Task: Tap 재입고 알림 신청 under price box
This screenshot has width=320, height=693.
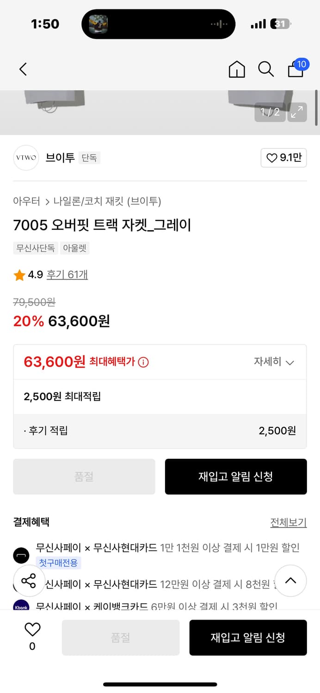Action: tap(236, 476)
